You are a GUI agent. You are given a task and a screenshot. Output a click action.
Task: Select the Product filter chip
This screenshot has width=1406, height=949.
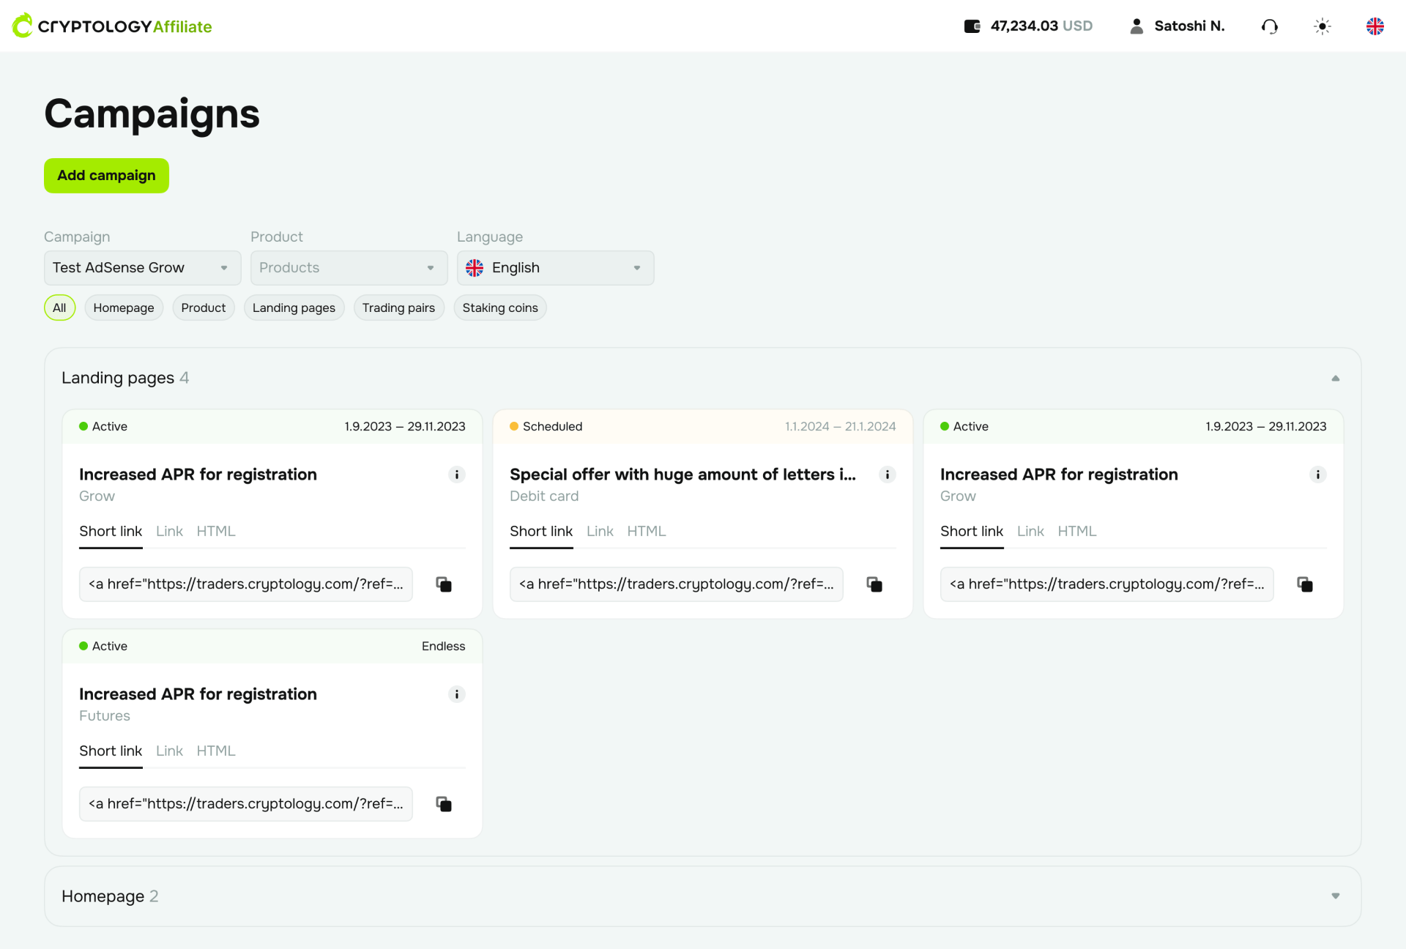204,308
